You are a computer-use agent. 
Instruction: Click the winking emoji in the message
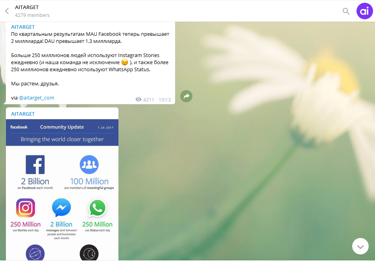[x=125, y=63]
